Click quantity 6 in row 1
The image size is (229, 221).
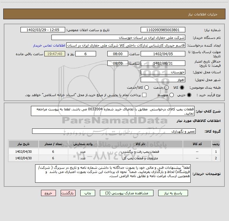coord(53,152)
